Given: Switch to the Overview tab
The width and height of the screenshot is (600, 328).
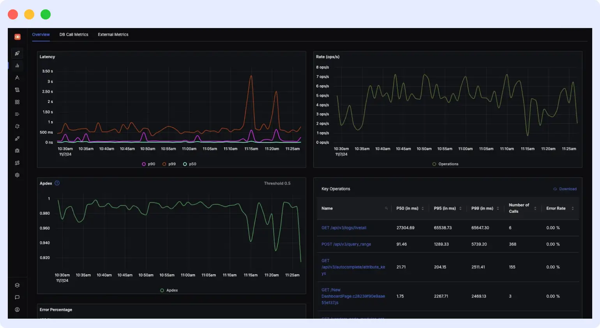Looking at the screenshot, I should [x=41, y=35].
